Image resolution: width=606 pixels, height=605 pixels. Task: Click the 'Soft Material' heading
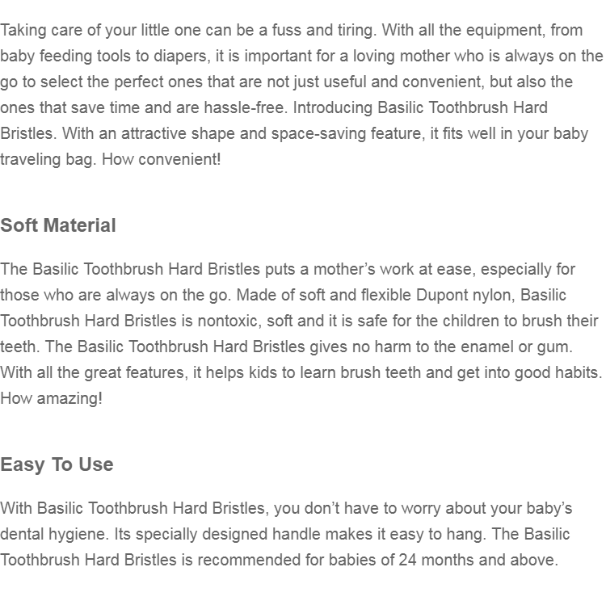(x=58, y=225)
